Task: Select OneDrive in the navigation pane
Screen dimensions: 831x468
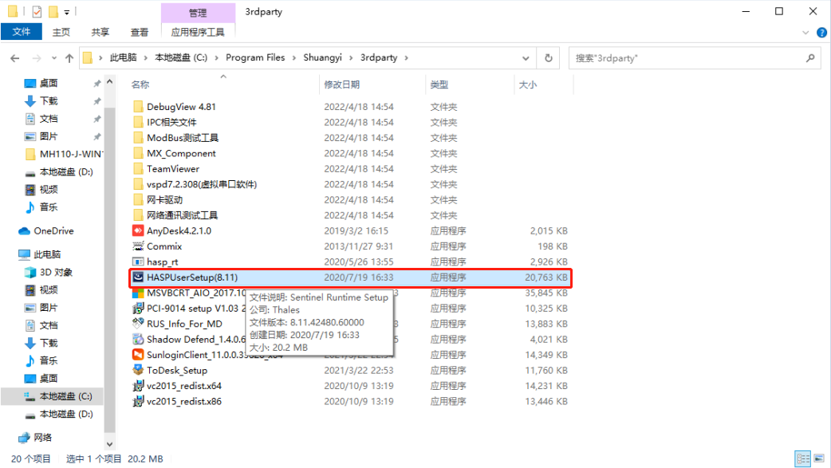Action: pos(53,231)
